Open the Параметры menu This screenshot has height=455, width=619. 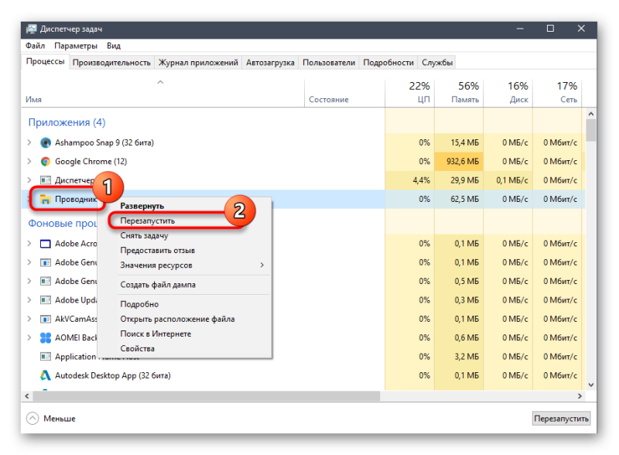tap(76, 46)
